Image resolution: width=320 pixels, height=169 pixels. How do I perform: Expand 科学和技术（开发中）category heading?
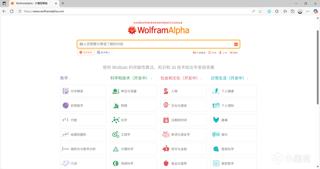(131, 78)
